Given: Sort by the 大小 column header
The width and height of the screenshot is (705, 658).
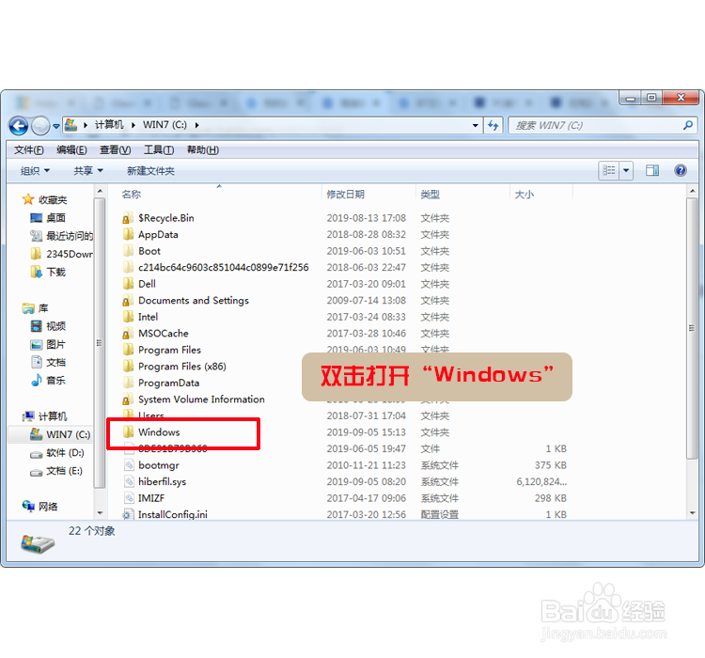Looking at the screenshot, I should 525,195.
